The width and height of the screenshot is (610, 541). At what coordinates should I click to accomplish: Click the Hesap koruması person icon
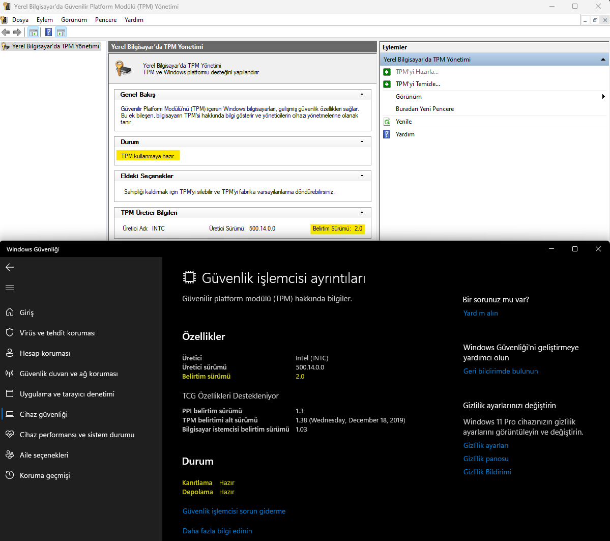coord(10,353)
